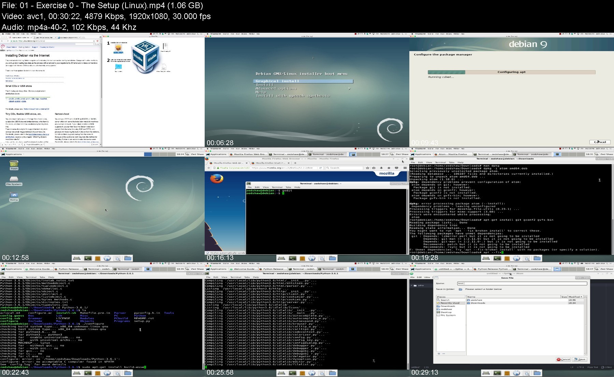Click Firefox downloads arrow icon
The width and height of the screenshot is (614, 377).
(381, 168)
